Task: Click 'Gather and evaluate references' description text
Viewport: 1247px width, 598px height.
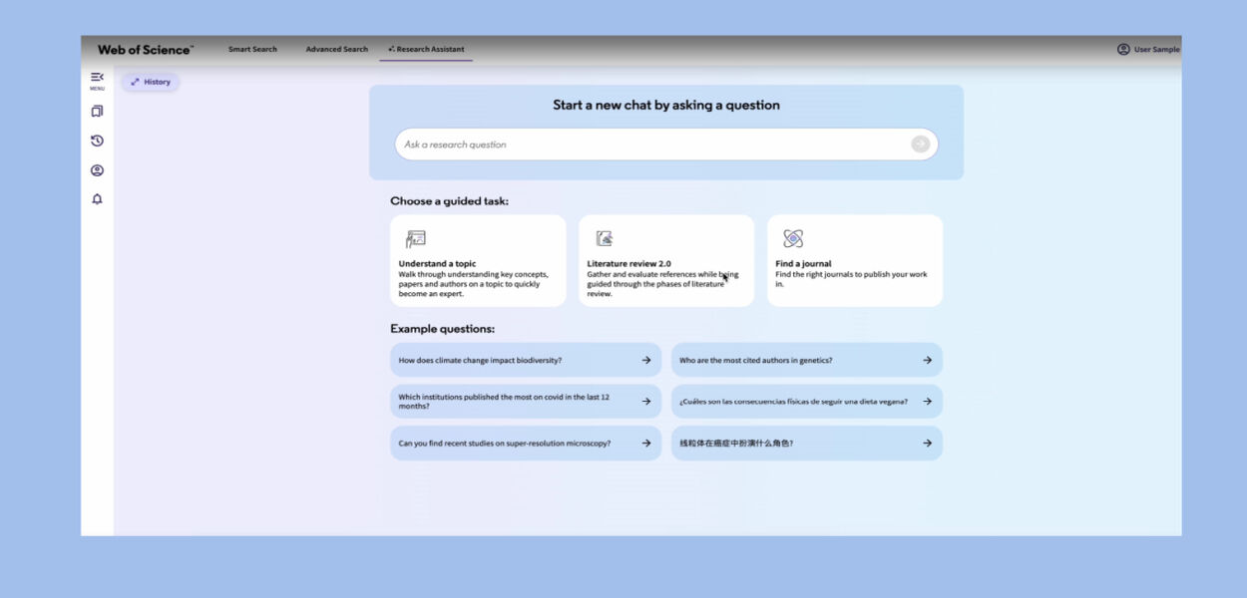Action: (662, 284)
